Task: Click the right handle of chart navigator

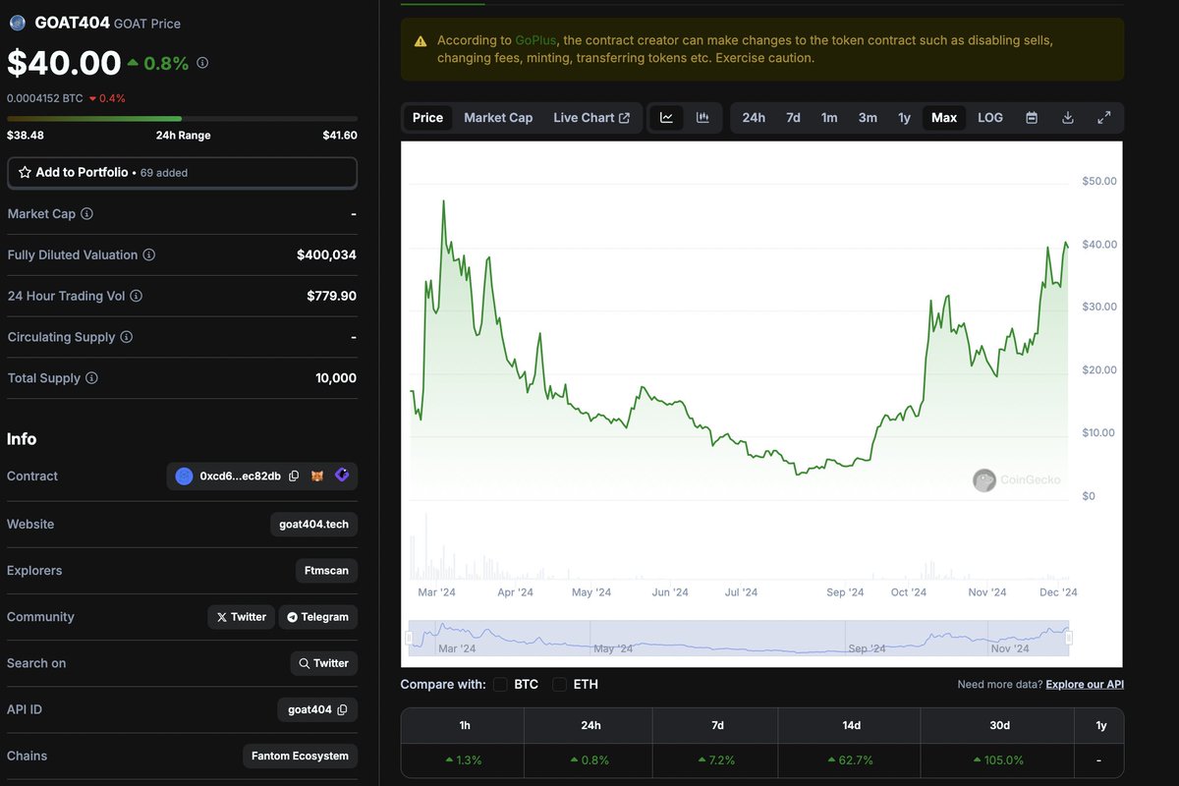Action: coord(1068,639)
